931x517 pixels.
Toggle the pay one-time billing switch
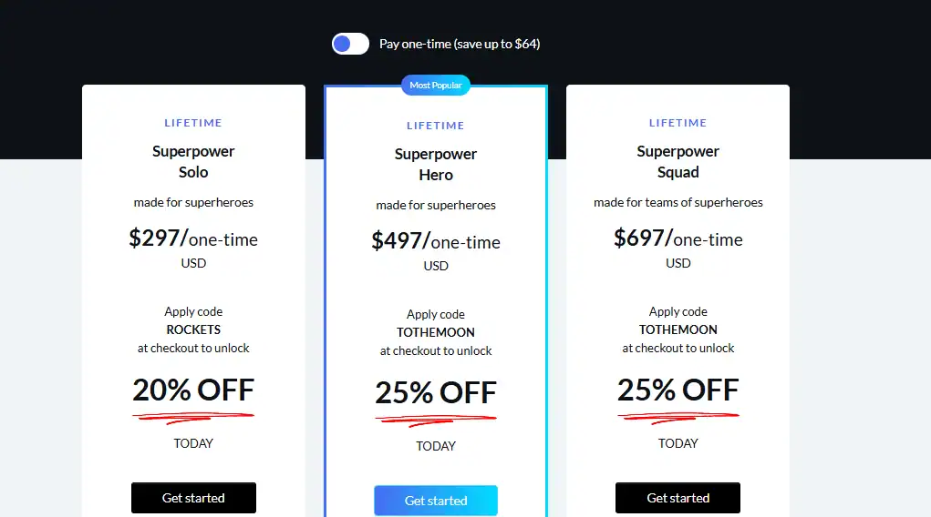[350, 44]
